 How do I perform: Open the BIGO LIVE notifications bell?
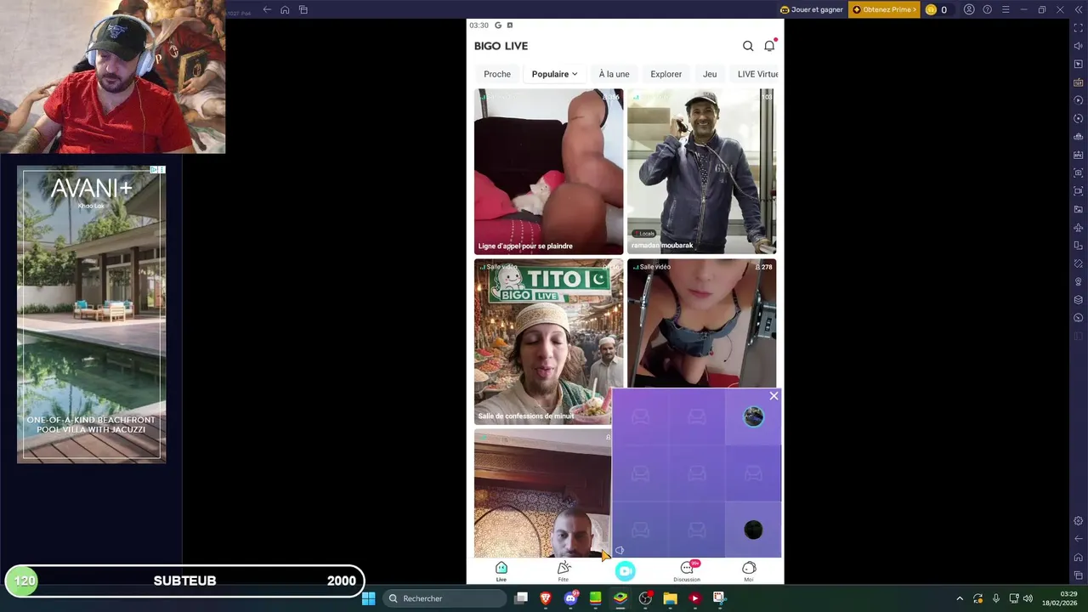pyautogui.click(x=769, y=46)
